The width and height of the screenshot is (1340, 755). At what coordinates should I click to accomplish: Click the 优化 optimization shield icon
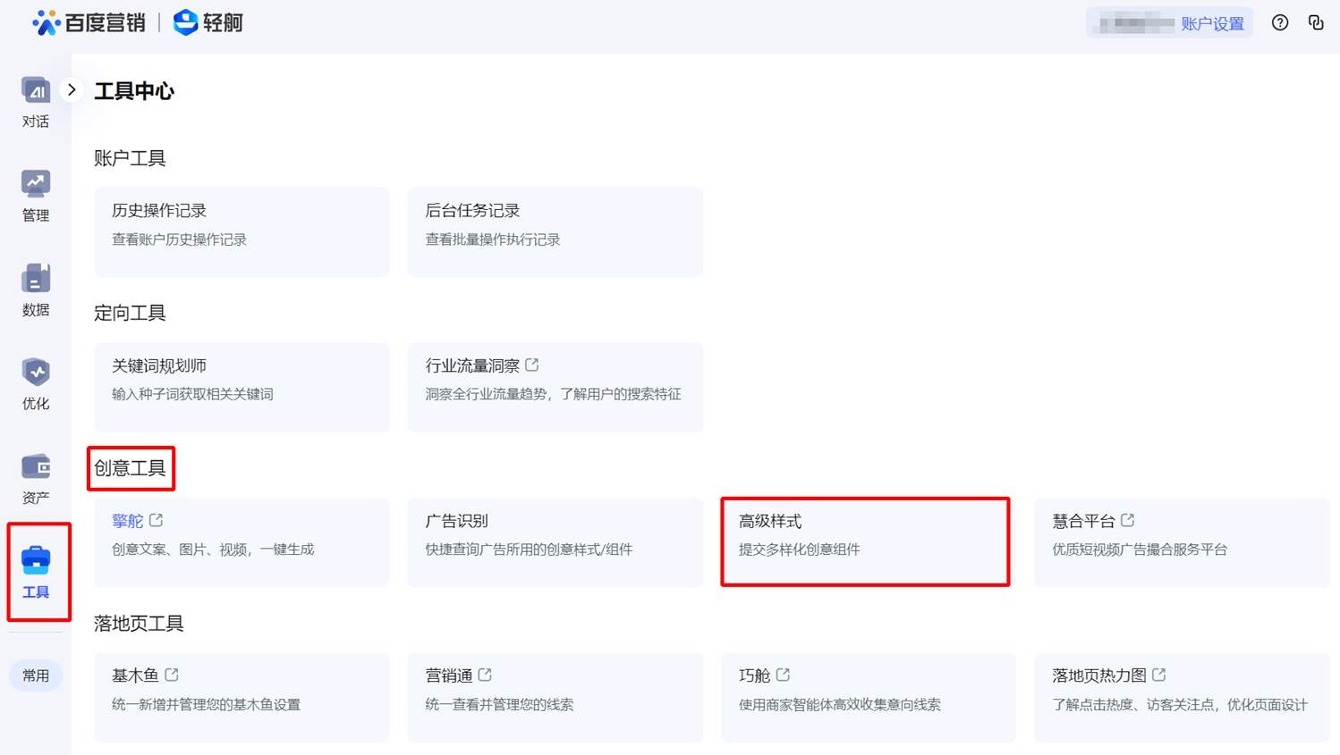click(36, 373)
